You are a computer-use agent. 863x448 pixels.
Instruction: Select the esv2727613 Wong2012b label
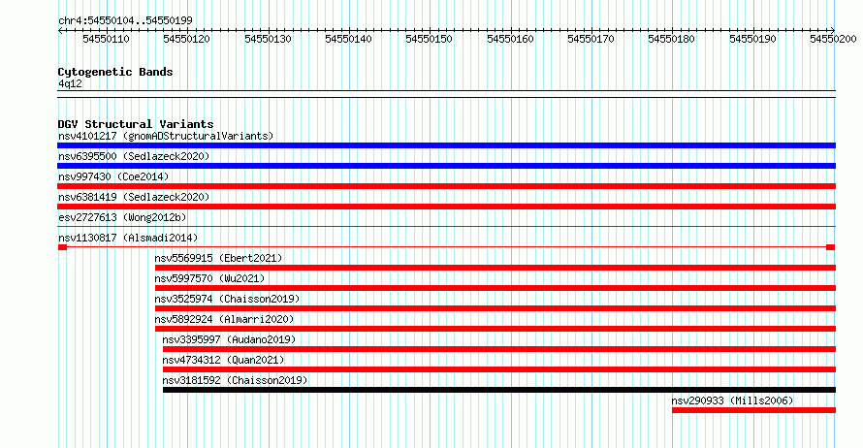(122, 217)
